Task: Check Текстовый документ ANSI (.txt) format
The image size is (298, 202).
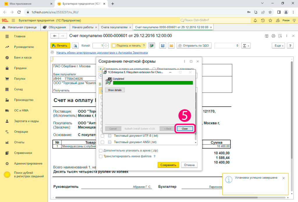Action: point(102,142)
